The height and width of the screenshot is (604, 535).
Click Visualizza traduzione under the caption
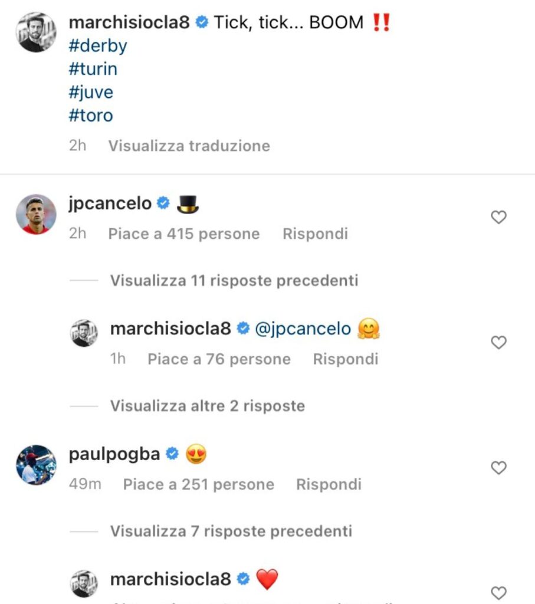(189, 146)
